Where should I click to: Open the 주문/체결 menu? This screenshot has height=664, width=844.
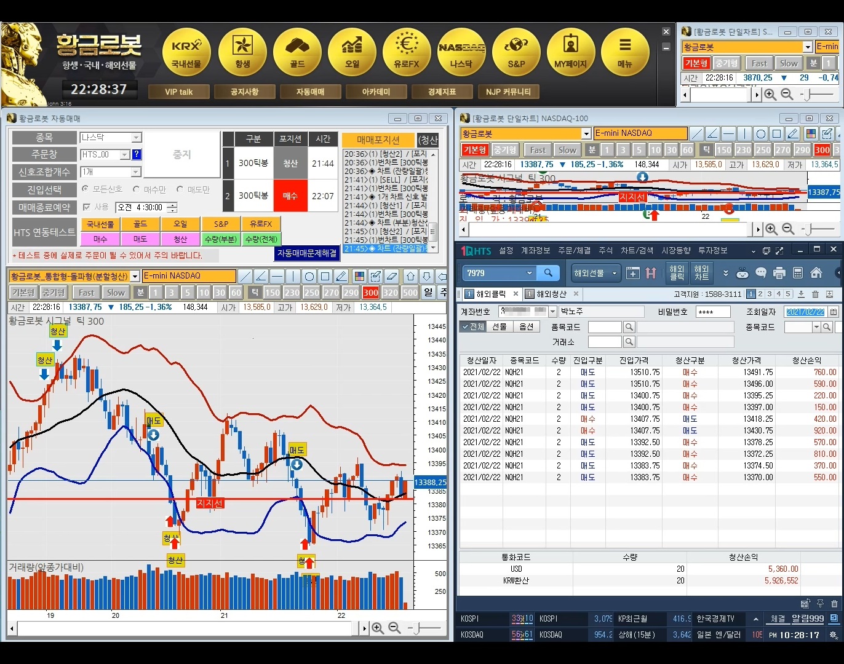click(x=574, y=250)
